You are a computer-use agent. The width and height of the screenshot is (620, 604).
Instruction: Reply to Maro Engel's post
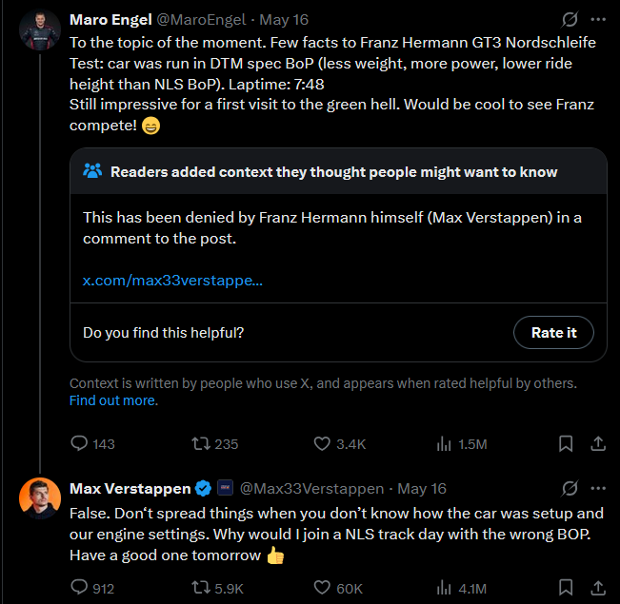80,443
